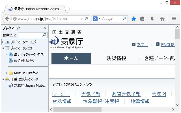Open the 週間天気予報 link

pos(126,94)
